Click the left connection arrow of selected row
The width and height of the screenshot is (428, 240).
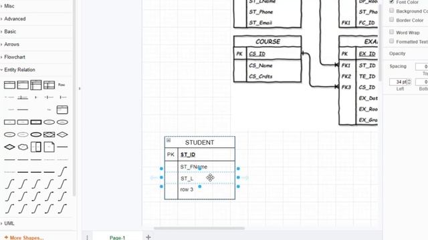pyautogui.click(x=153, y=178)
